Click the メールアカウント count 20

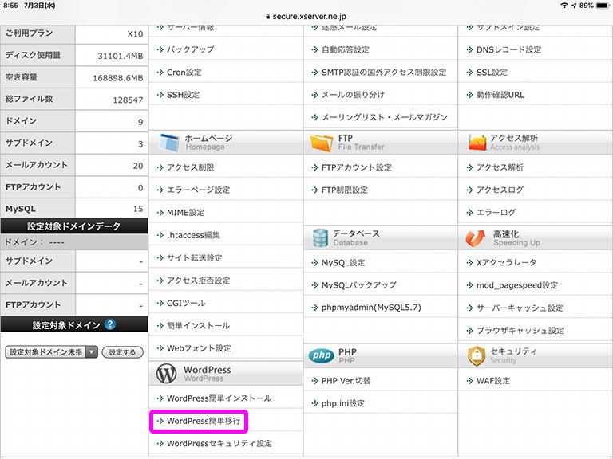(138, 166)
